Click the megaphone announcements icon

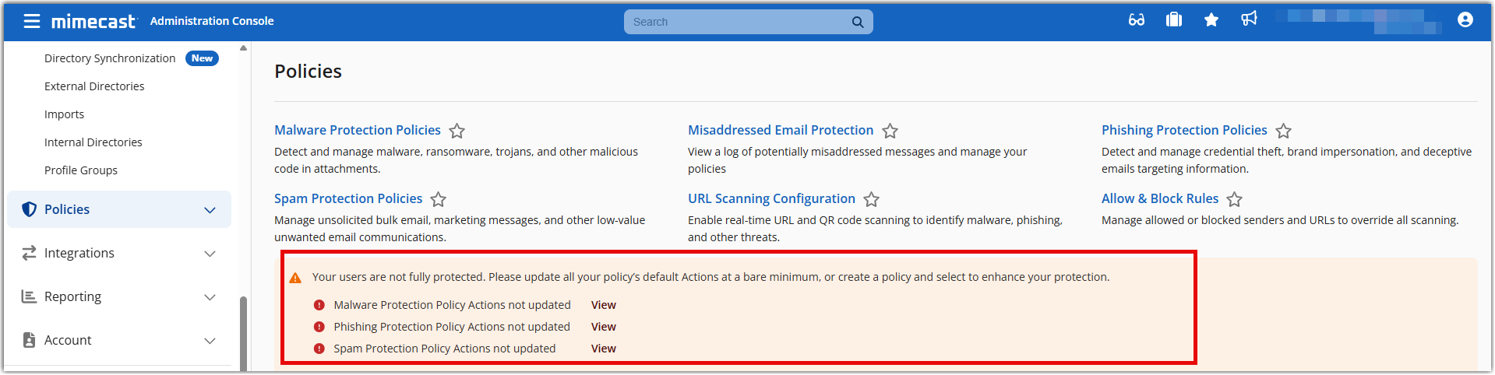pyautogui.click(x=1249, y=19)
